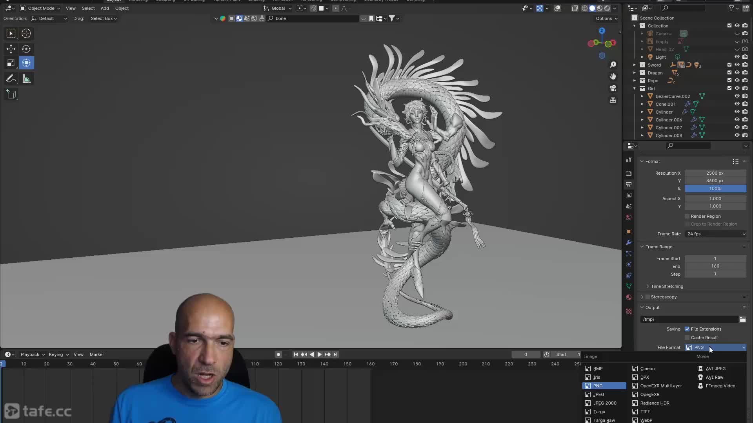Click the pan viewport hand icon
753x423 pixels.
point(613,76)
